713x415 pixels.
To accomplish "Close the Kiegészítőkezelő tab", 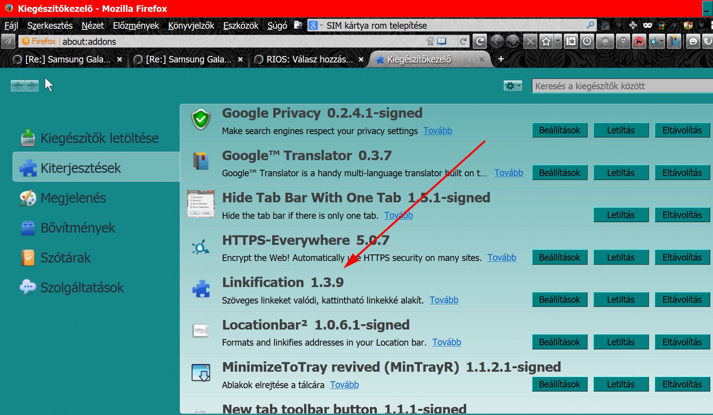I will 482,59.
